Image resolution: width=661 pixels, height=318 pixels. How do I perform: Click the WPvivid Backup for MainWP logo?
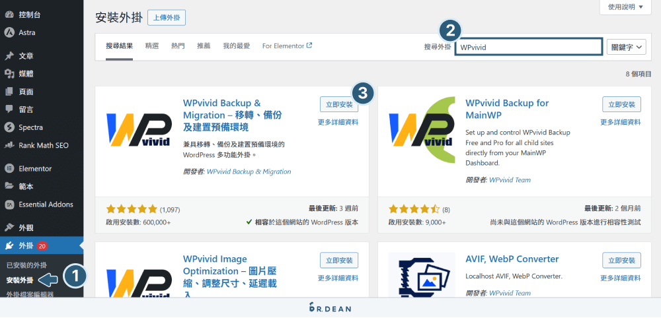[x=422, y=129]
